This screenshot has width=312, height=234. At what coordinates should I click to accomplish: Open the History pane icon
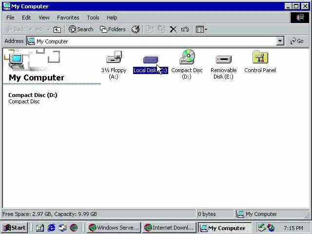(136, 29)
